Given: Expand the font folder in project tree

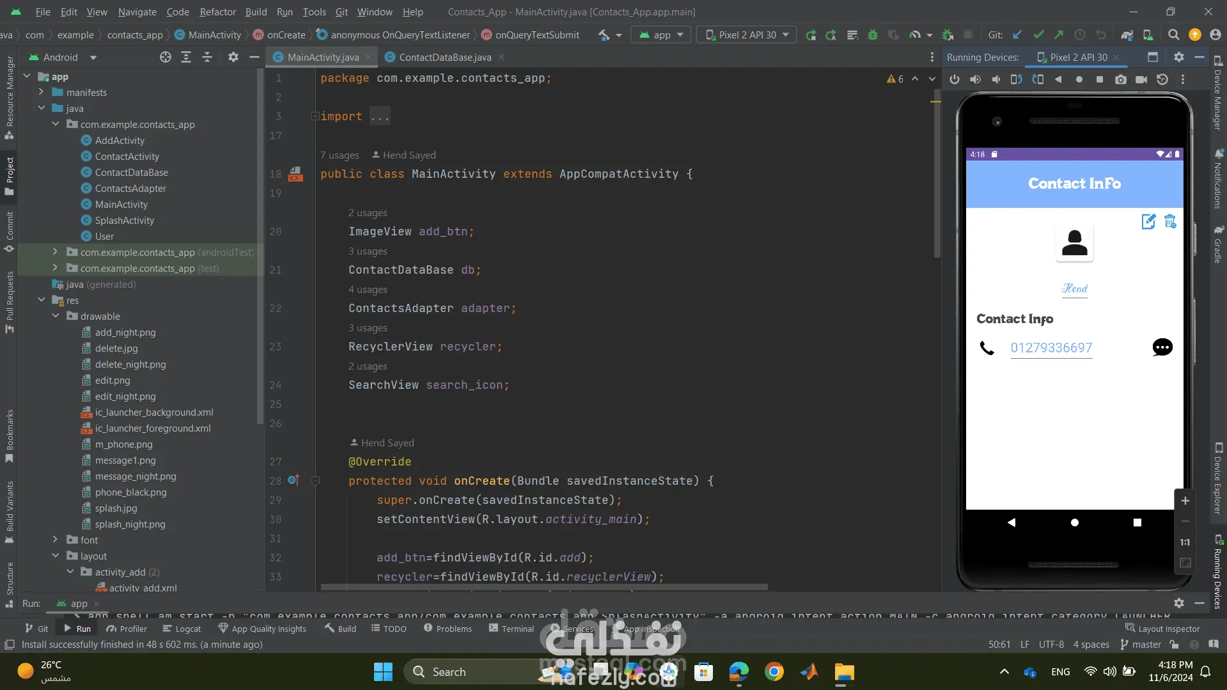Looking at the screenshot, I should [56, 540].
